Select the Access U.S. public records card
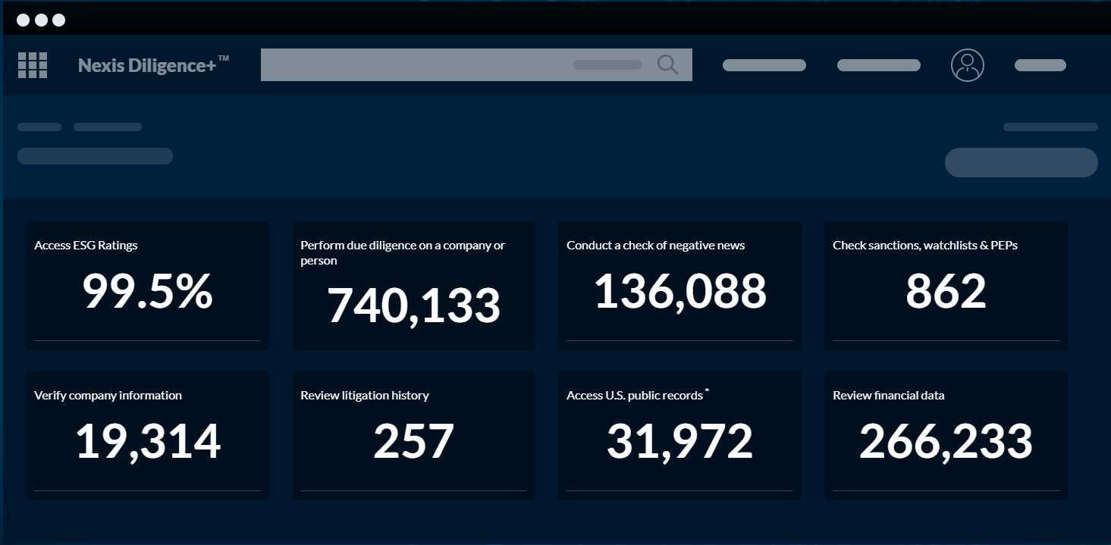 pyautogui.click(x=679, y=436)
